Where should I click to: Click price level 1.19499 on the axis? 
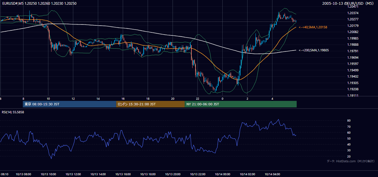click(x=353, y=70)
